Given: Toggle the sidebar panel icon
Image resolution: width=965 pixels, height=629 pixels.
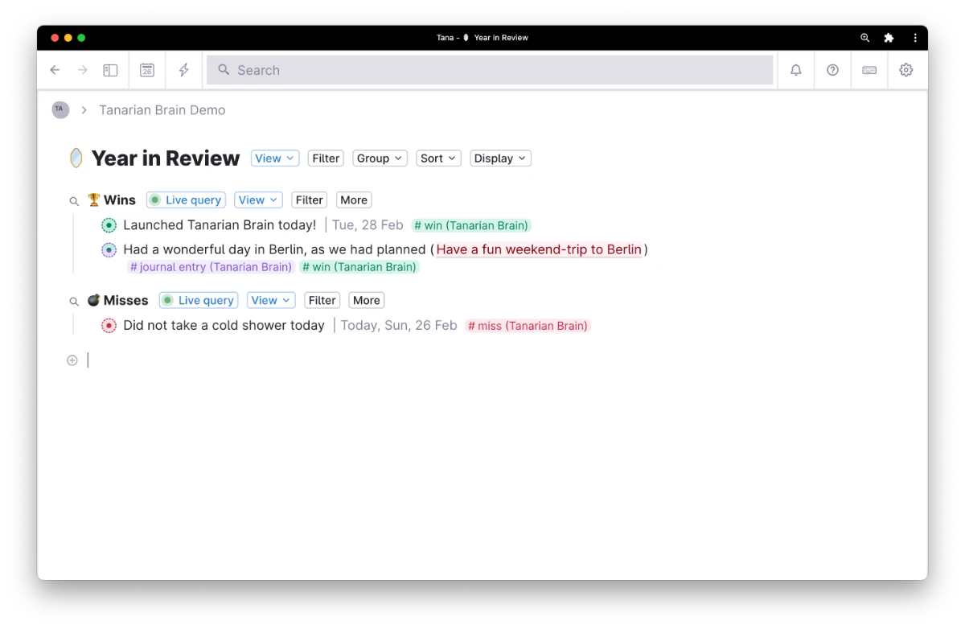Looking at the screenshot, I should point(110,70).
